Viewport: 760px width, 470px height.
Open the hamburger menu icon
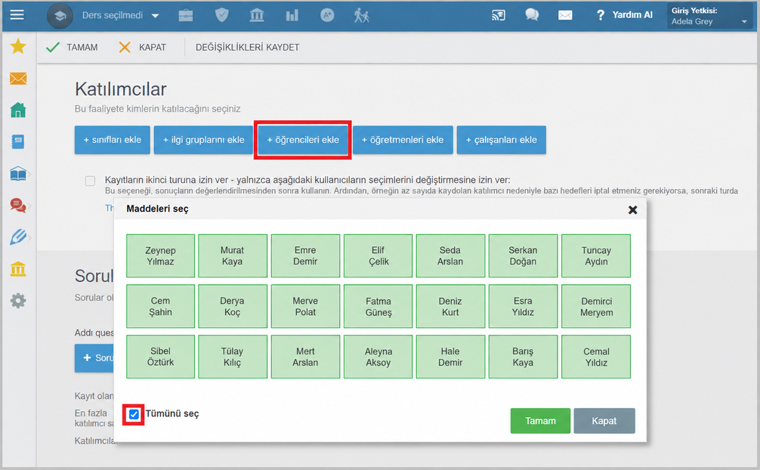pos(17,15)
